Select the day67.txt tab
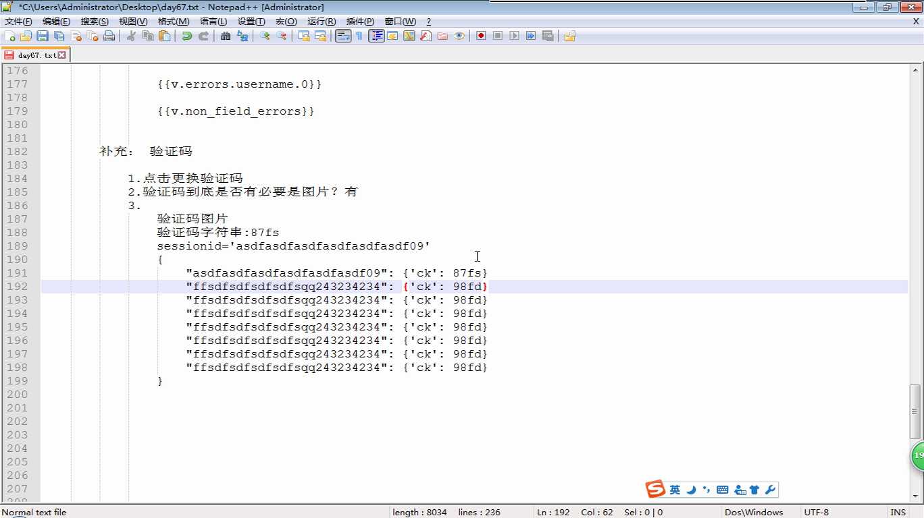This screenshot has height=518, width=924. click(36, 55)
